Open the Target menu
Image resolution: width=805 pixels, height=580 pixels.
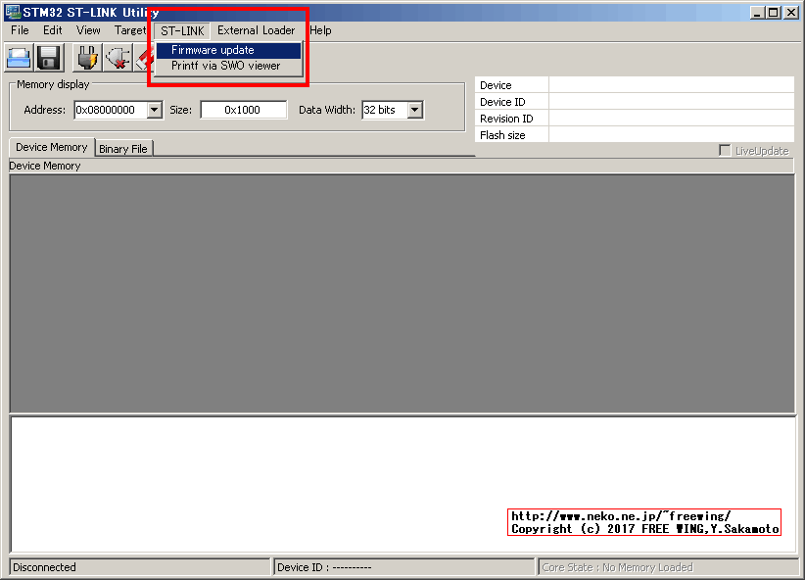[130, 30]
